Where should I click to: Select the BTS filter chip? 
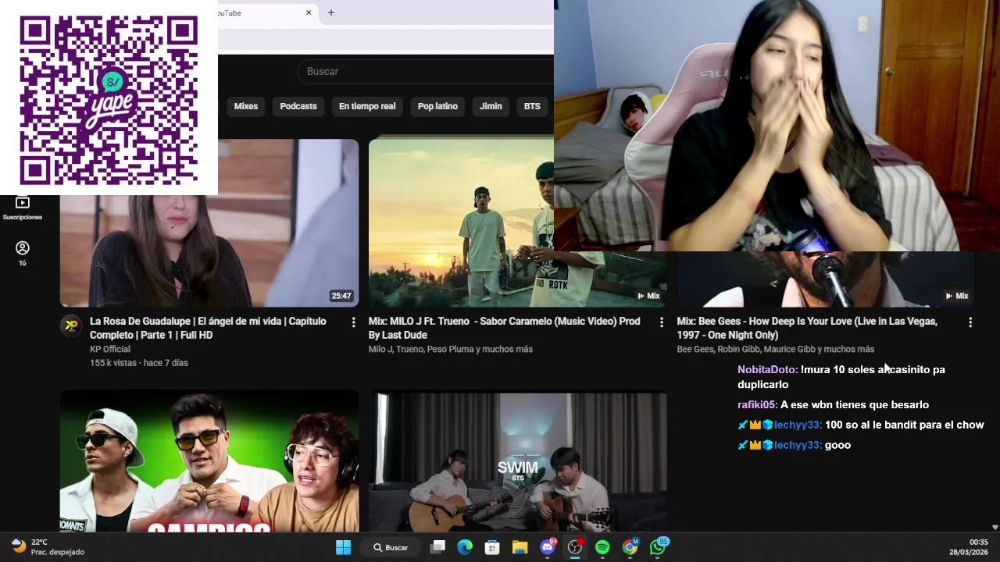[532, 106]
